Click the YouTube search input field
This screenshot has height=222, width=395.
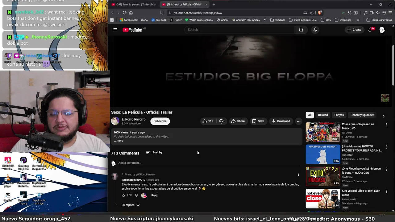[239, 30]
